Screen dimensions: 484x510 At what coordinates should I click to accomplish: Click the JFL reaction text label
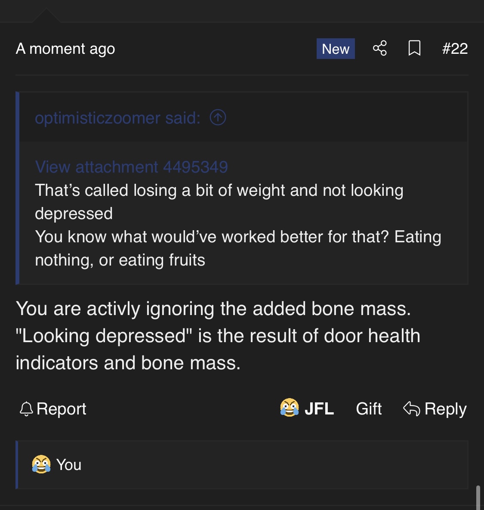[319, 408]
